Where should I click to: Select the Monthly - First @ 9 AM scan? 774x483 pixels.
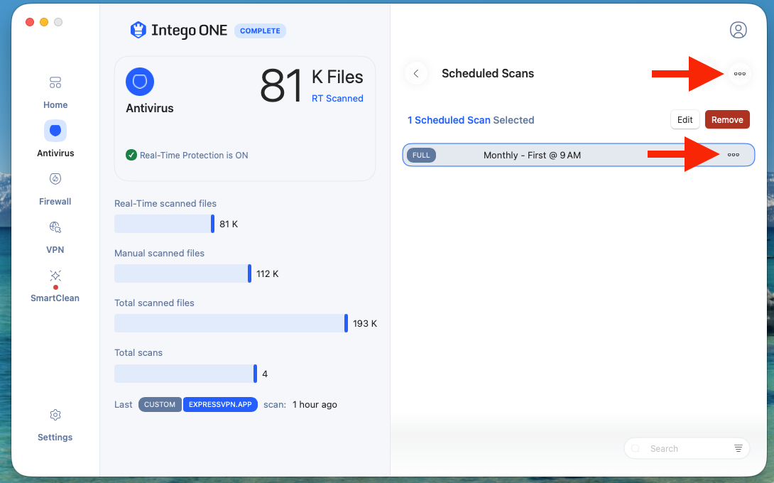pos(579,155)
